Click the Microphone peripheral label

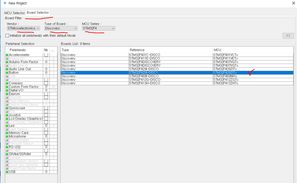(x=18, y=136)
